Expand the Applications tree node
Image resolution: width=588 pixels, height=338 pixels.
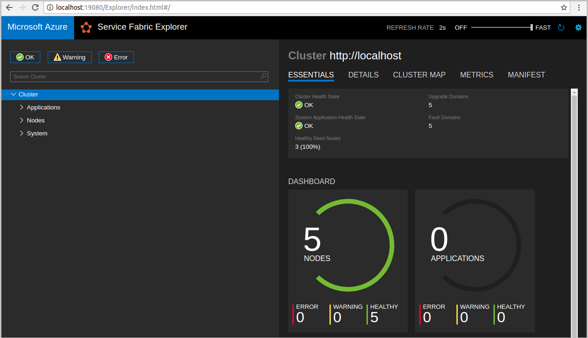[x=21, y=107]
